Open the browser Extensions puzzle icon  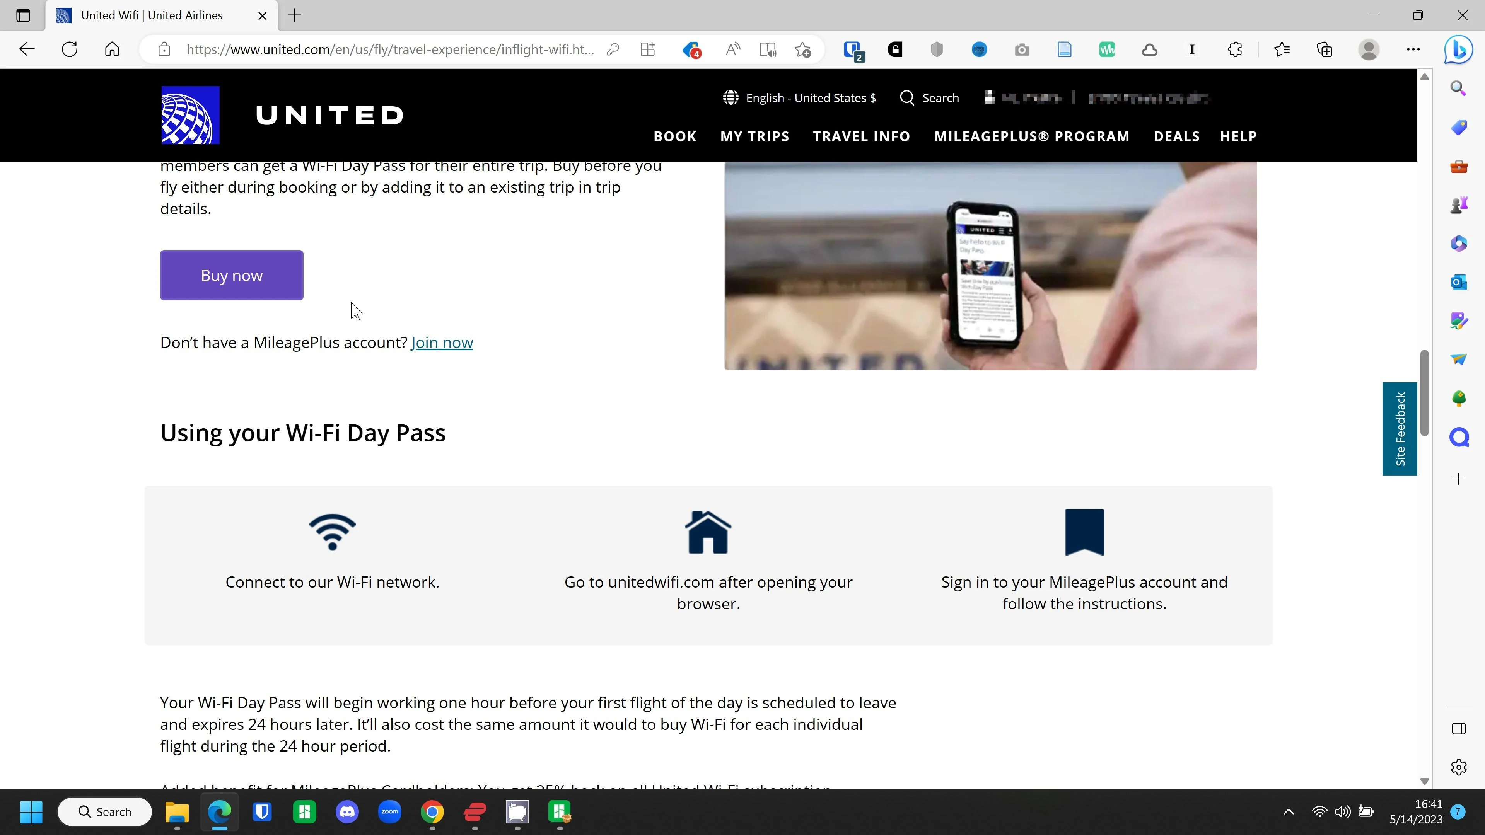1235,49
